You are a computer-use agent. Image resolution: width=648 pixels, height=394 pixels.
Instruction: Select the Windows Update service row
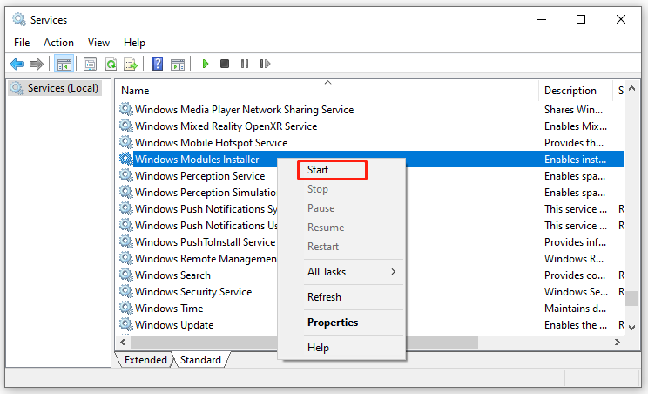coord(174,325)
